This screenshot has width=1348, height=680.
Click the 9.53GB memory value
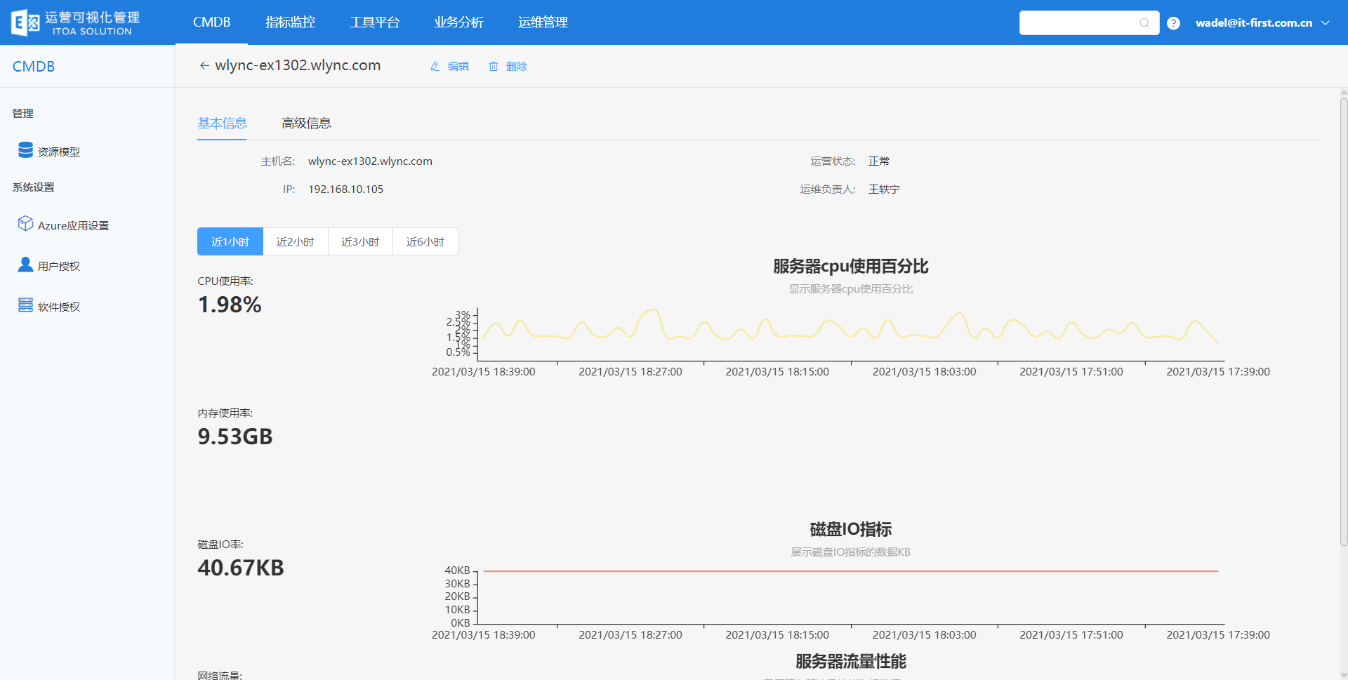tap(235, 436)
